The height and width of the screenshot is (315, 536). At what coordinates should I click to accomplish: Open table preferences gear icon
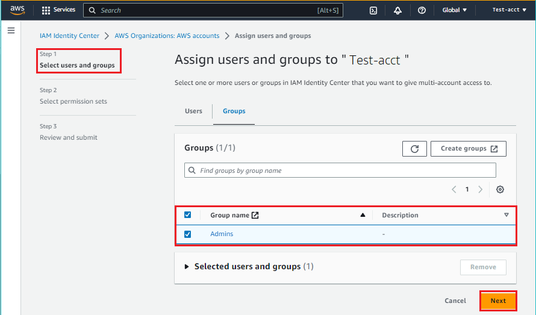click(x=500, y=190)
